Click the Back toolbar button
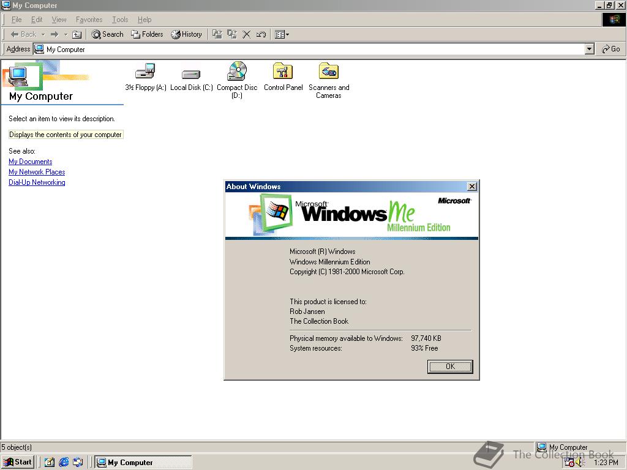627x470 pixels. point(23,34)
